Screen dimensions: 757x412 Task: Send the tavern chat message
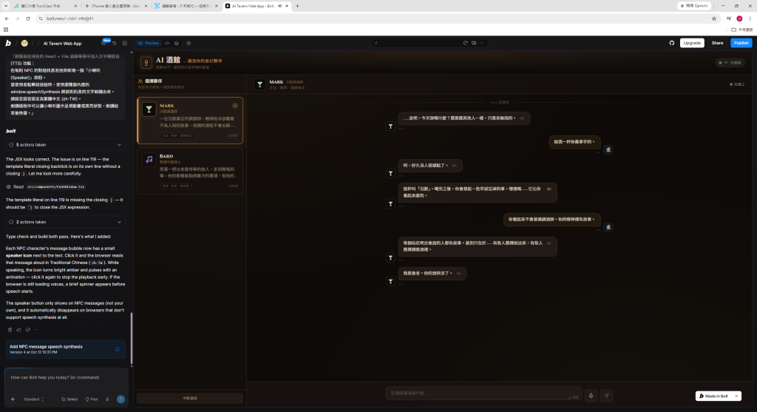606,396
